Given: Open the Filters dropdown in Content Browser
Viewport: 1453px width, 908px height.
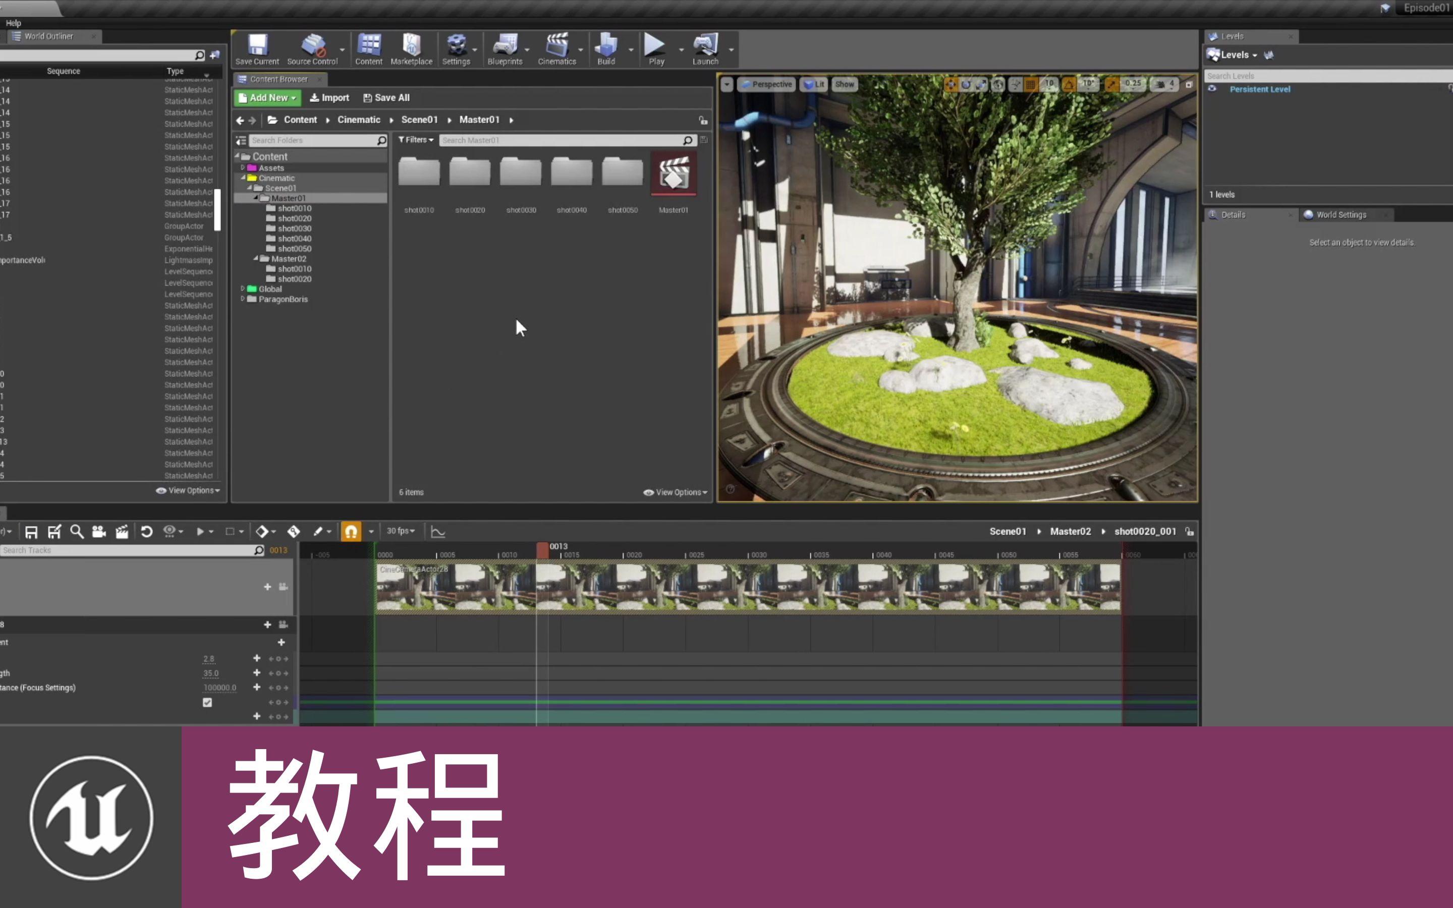Looking at the screenshot, I should [416, 140].
